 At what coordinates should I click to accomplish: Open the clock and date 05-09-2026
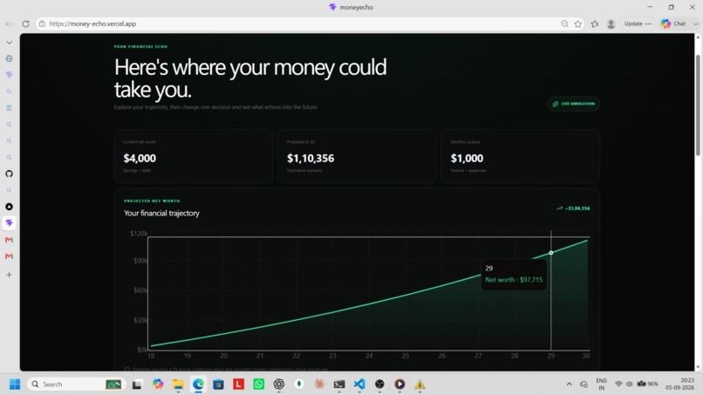point(680,385)
